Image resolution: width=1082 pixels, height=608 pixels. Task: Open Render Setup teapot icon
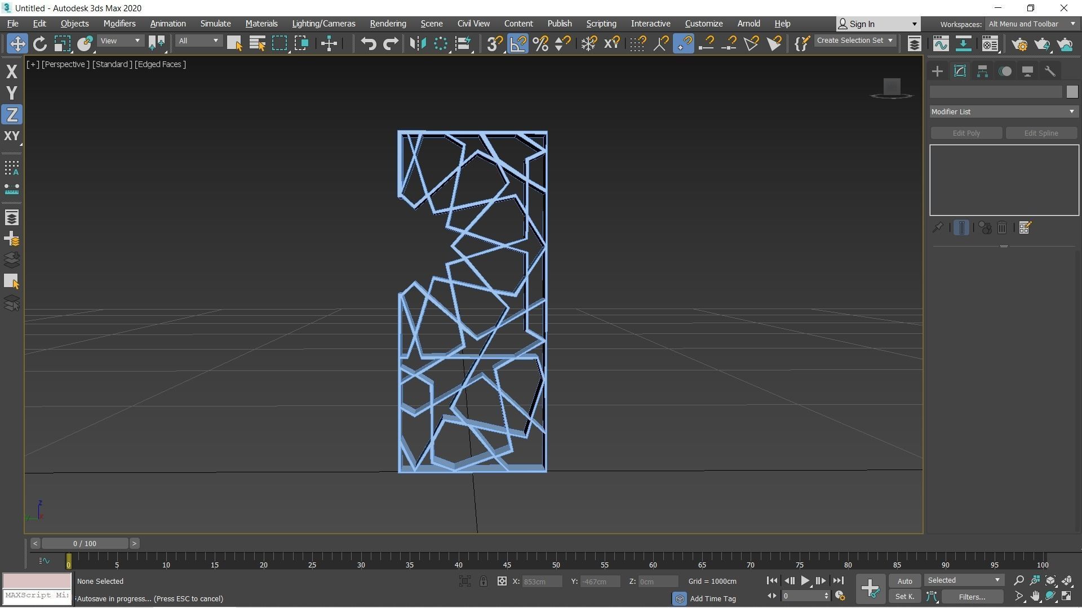[x=1019, y=43]
